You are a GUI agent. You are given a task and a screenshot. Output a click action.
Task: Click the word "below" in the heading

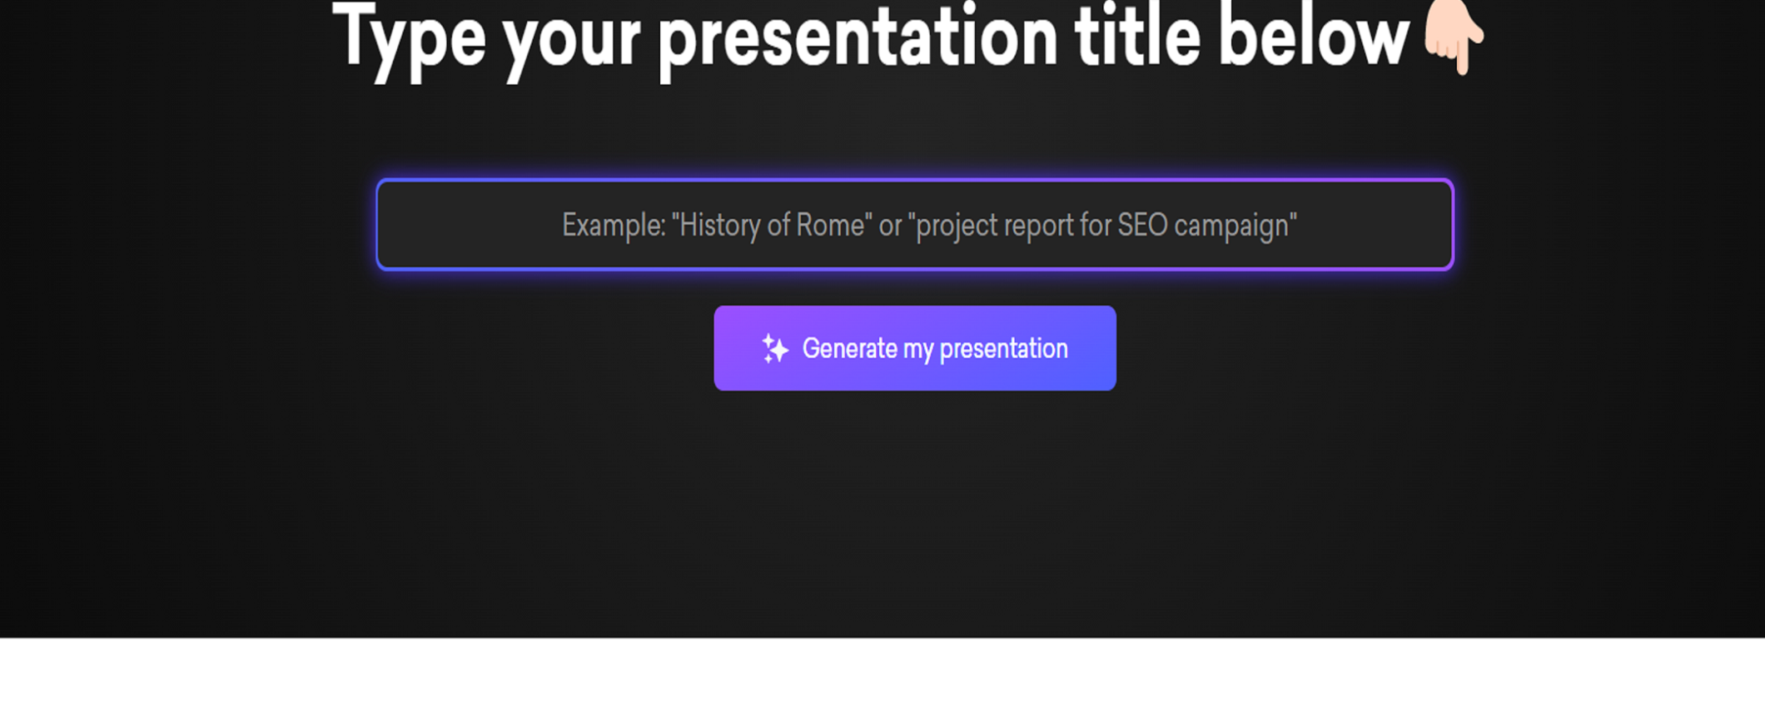[1314, 37]
